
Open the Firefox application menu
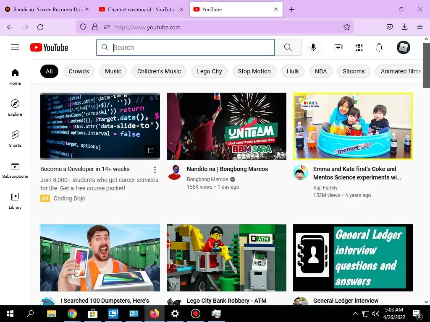420,27
